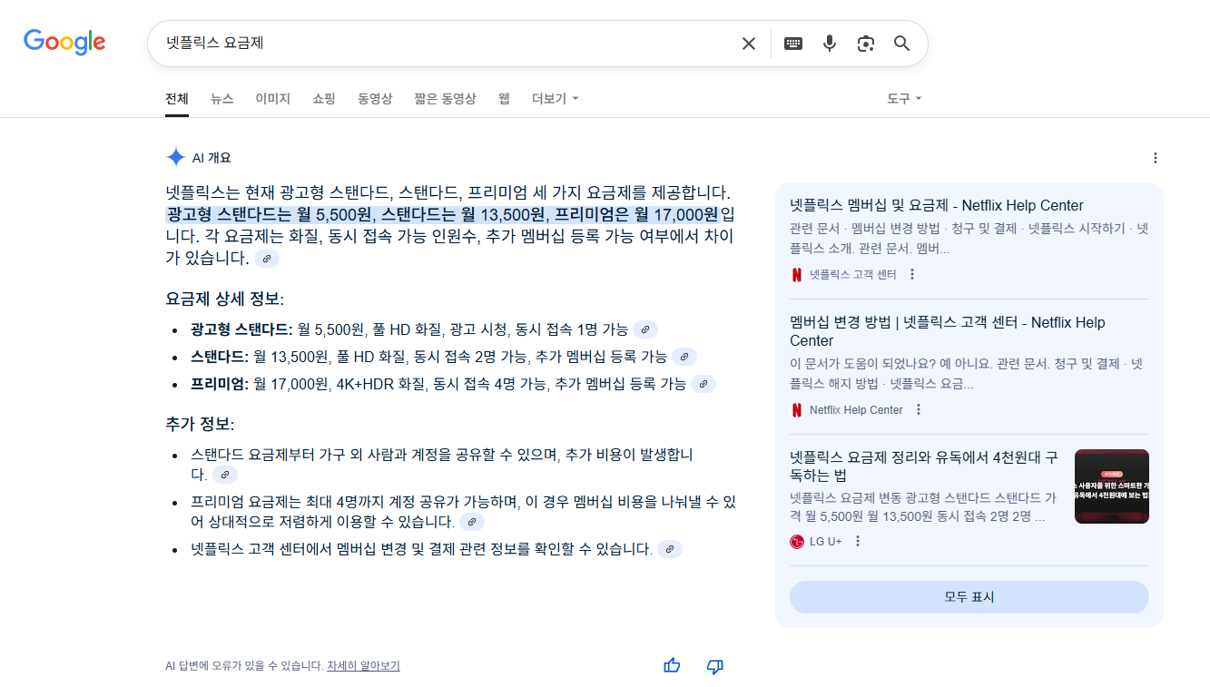The width and height of the screenshot is (1210, 687).
Task: Click the AI 개요 label text
Action: (212, 158)
